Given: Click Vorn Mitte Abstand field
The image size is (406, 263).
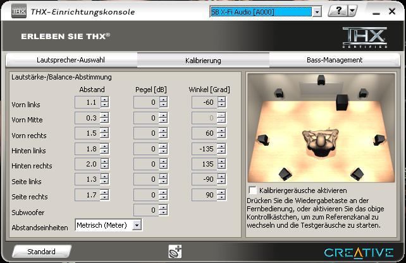Looking at the screenshot, I should tap(87, 118).
